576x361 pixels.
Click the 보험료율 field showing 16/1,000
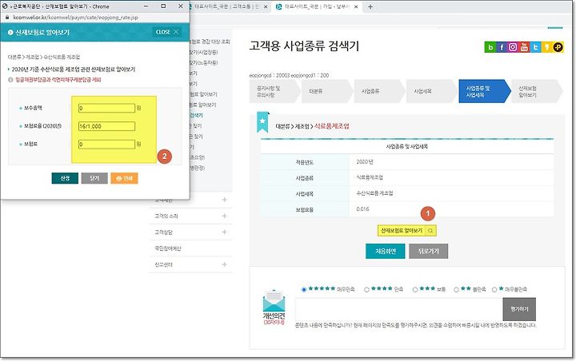106,126
